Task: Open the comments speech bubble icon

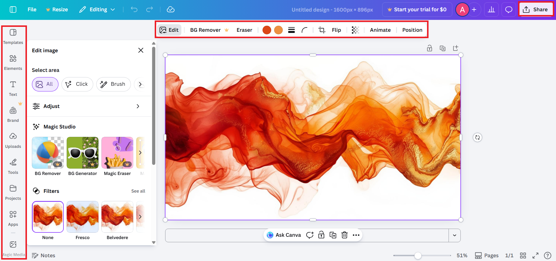Action: click(x=508, y=10)
